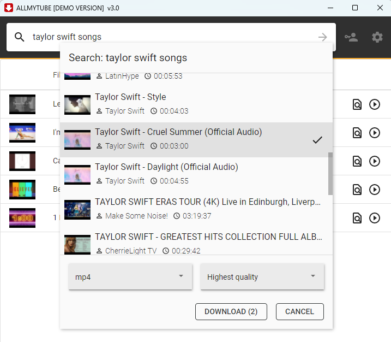Click the Greatest Hits video thumbnail

pyautogui.click(x=77, y=245)
